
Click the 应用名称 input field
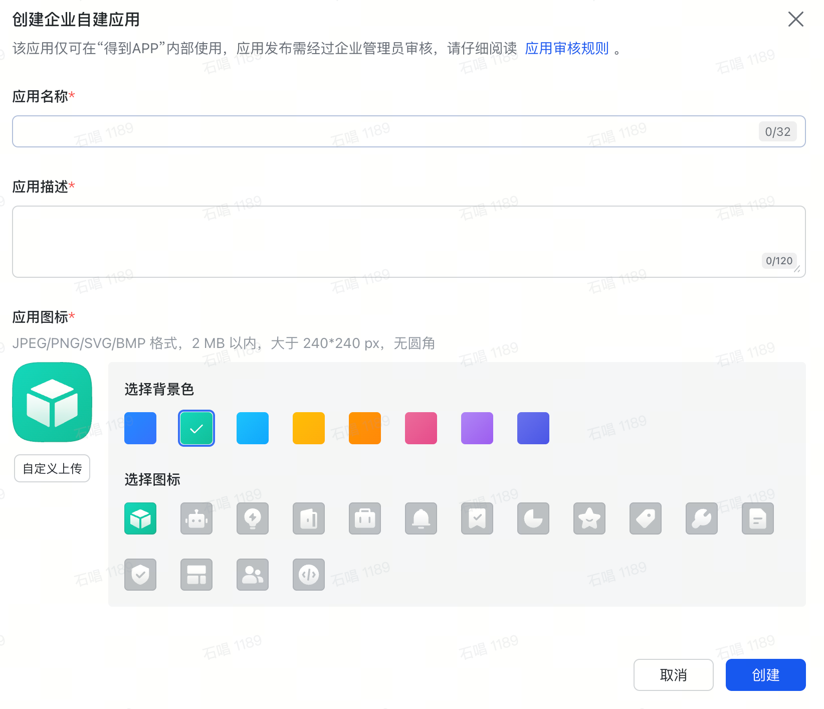(x=351, y=131)
